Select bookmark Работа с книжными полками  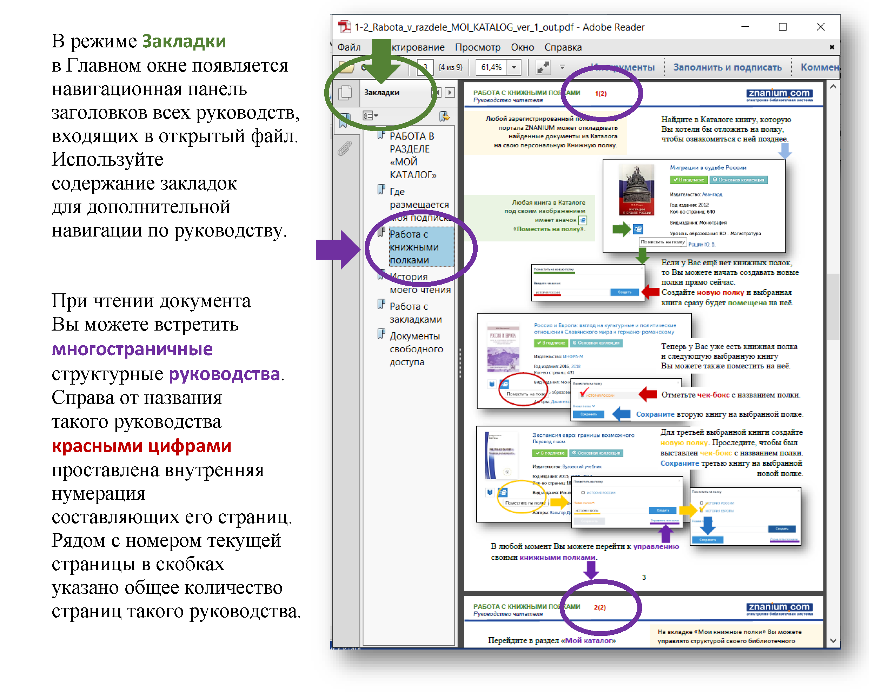tap(421, 247)
